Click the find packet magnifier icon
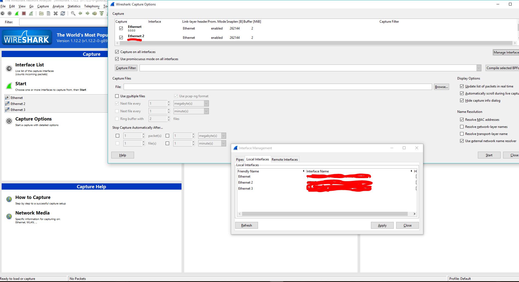The image size is (519, 282). tap(73, 13)
